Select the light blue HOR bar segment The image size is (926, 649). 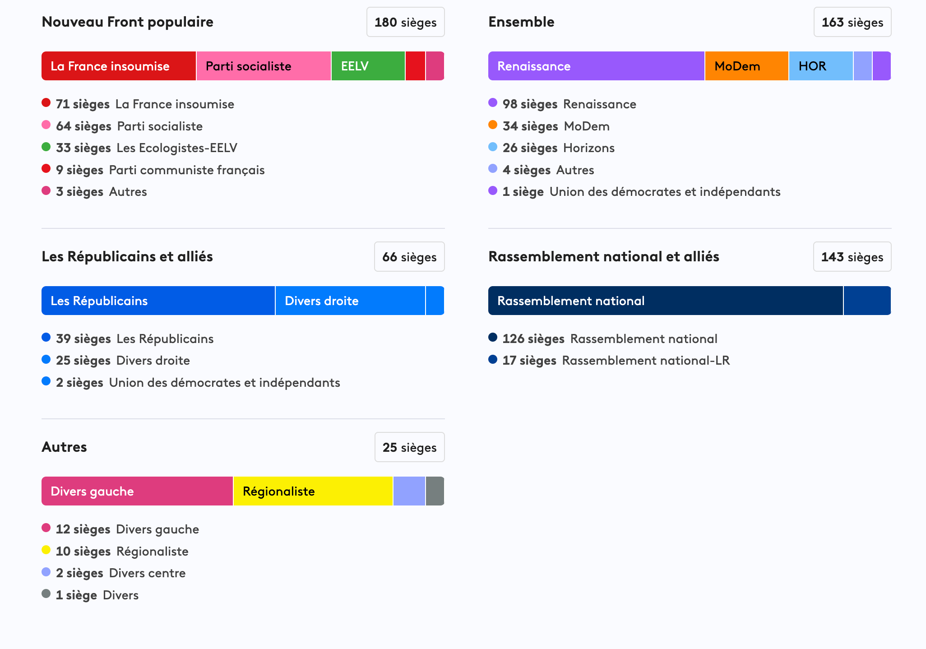(x=821, y=66)
